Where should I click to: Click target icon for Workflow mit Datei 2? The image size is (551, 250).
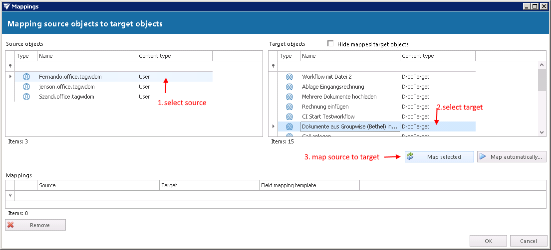click(x=289, y=77)
